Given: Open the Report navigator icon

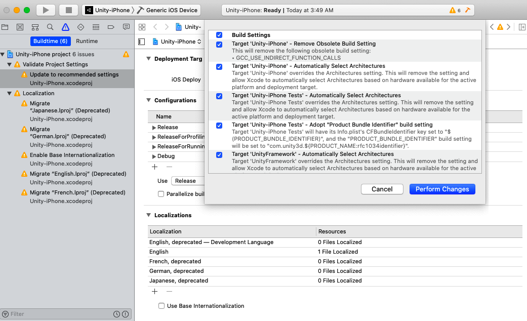Looking at the screenshot, I should 126,27.
